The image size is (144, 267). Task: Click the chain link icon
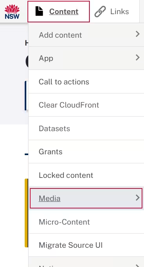point(100,11)
